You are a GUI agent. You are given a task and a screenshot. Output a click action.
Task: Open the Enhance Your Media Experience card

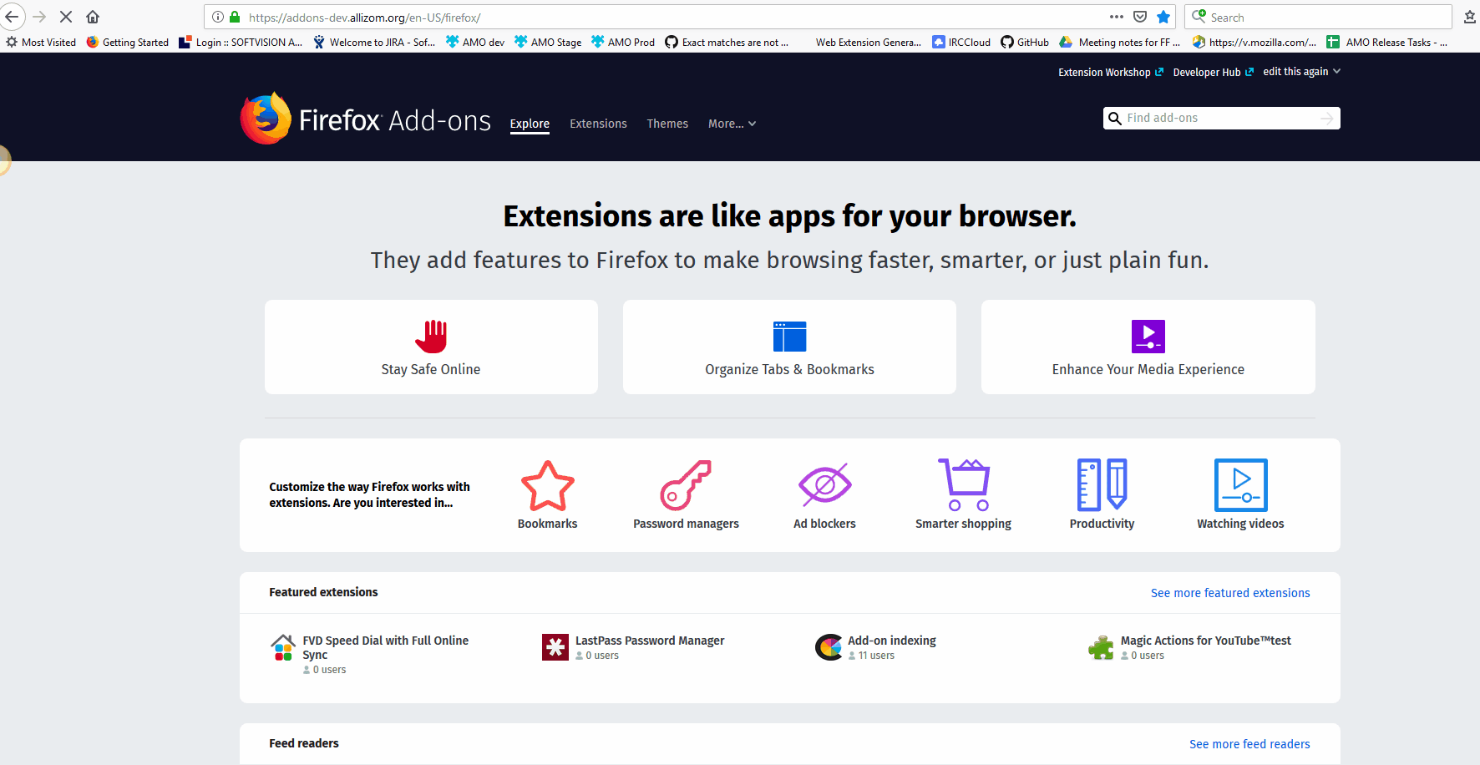click(1148, 347)
